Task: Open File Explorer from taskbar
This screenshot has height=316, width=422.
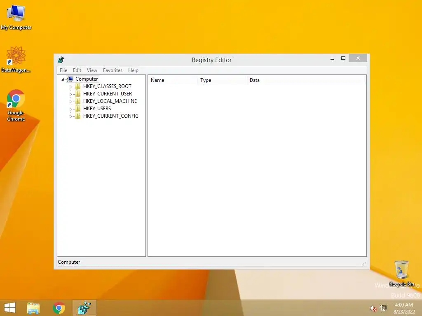Action: [x=33, y=308]
